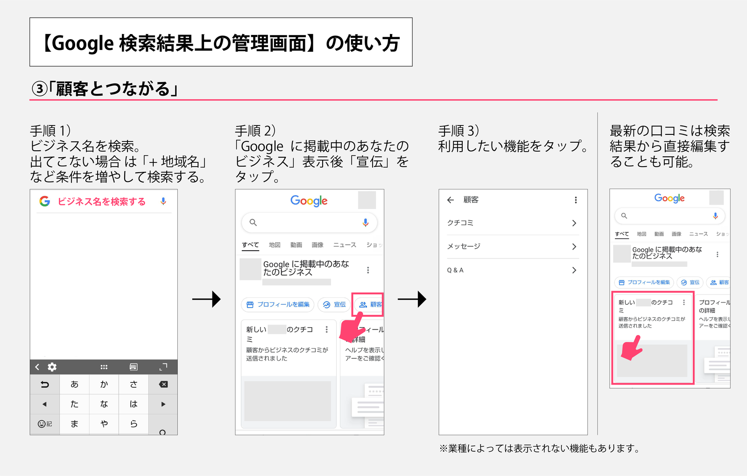
Task: Open the Q & A row chevron
Action: (x=574, y=270)
